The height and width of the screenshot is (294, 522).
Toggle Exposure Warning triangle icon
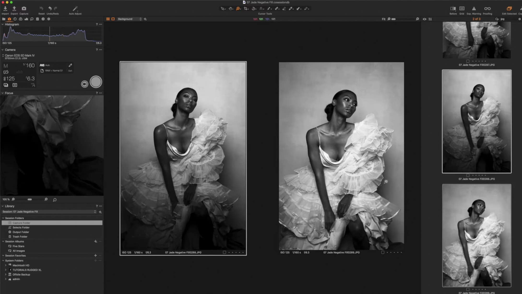coord(474,9)
